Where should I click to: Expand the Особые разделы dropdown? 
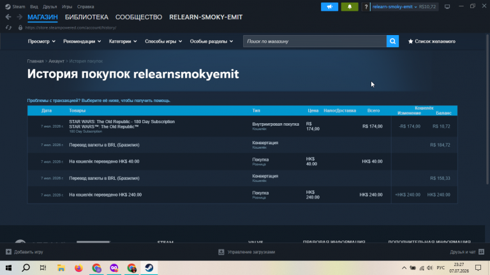coord(211,41)
